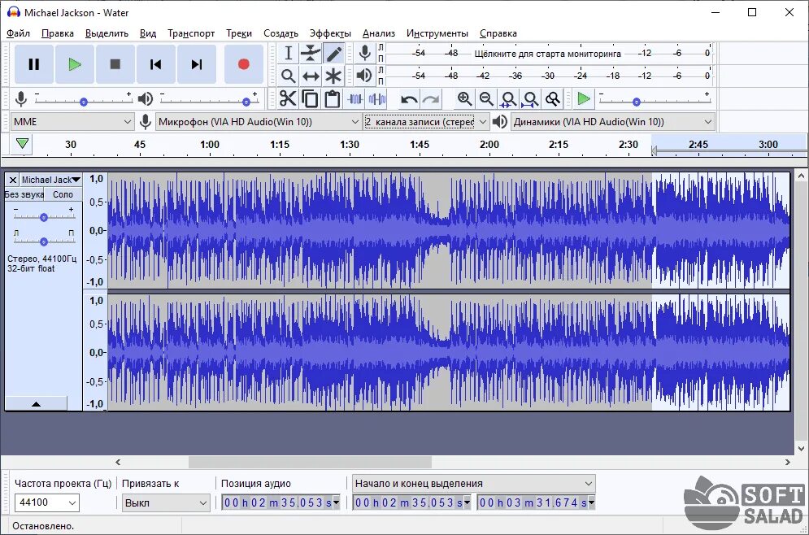Screen dimensions: 809x535
Task: Click the Fit selection to width icon
Action: 508,98
